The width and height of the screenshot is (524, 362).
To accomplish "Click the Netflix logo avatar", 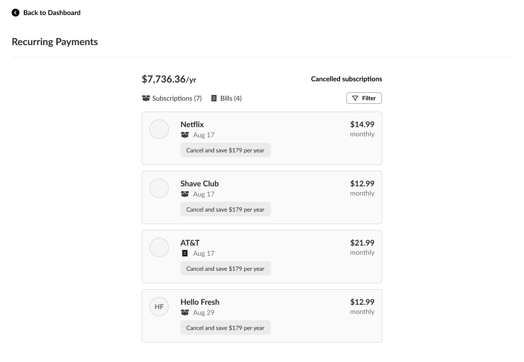I will tap(159, 129).
